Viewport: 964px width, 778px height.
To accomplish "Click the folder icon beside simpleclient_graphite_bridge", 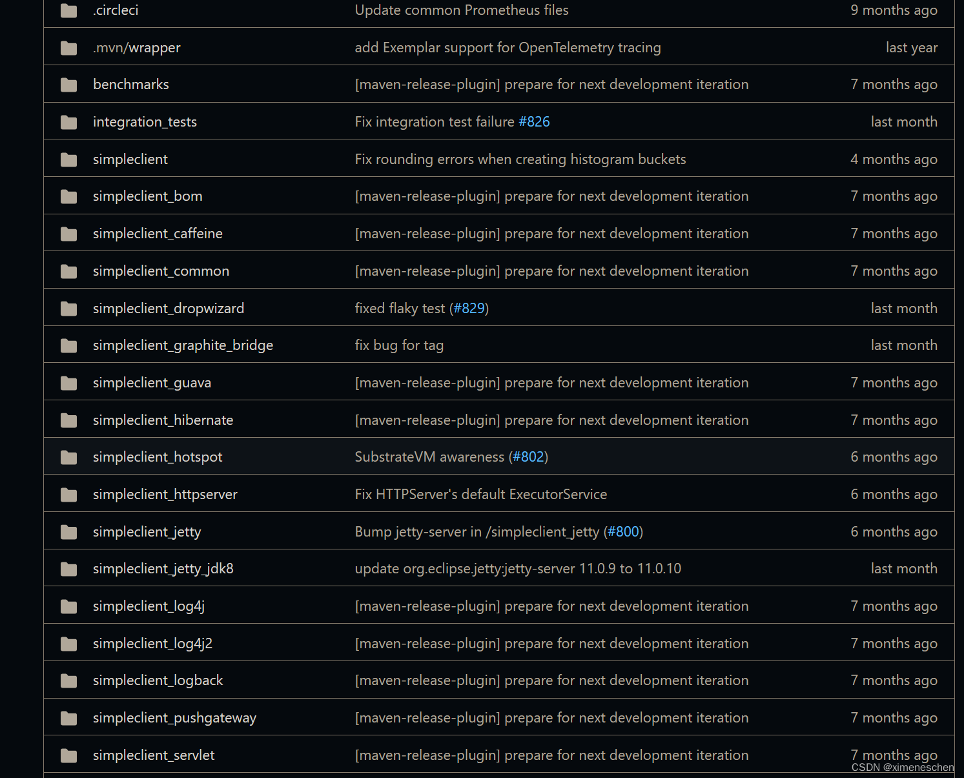I will click(x=68, y=345).
